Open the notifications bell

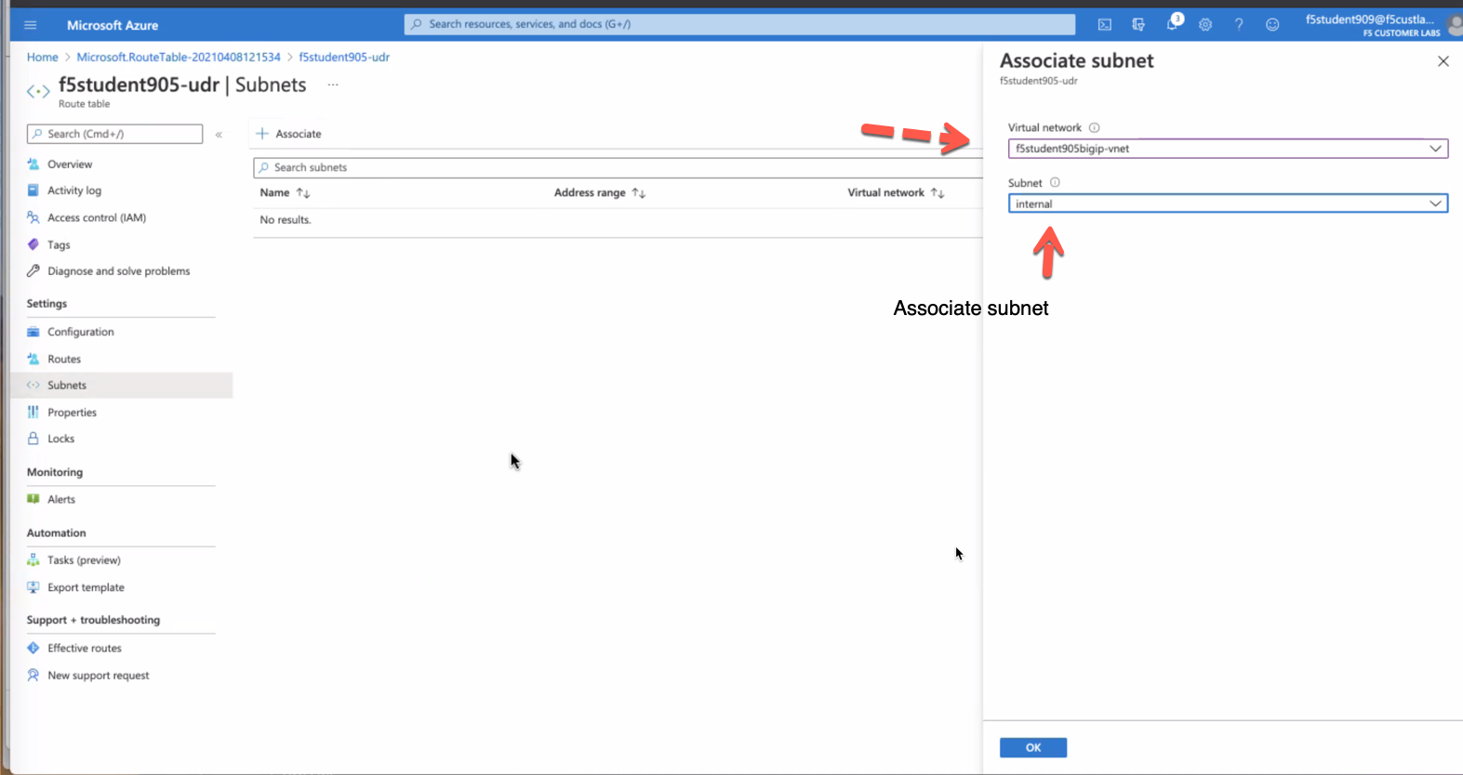[x=1173, y=24]
